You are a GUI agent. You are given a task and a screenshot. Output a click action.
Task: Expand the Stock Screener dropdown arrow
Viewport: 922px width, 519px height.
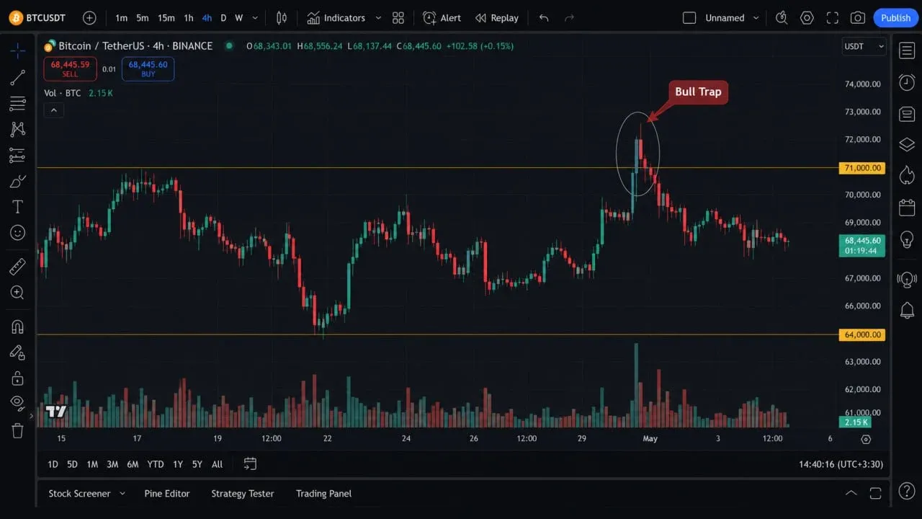122,494
